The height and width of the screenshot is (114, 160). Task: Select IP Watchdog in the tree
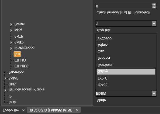[24, 48]
